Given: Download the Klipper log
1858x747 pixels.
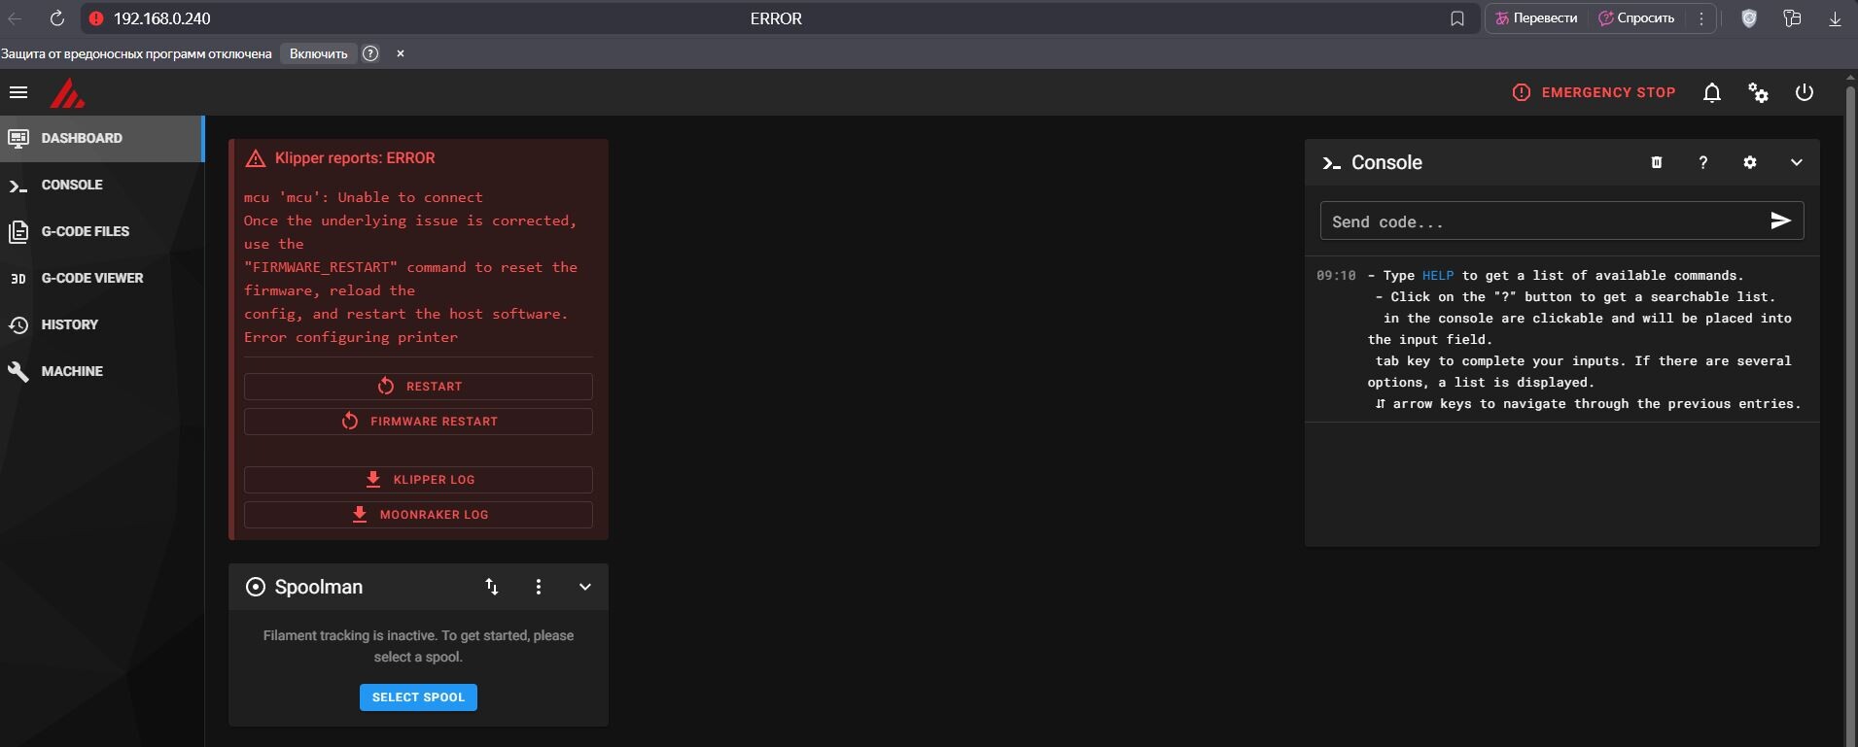Looking at the screenshot, I should [418, 480].
